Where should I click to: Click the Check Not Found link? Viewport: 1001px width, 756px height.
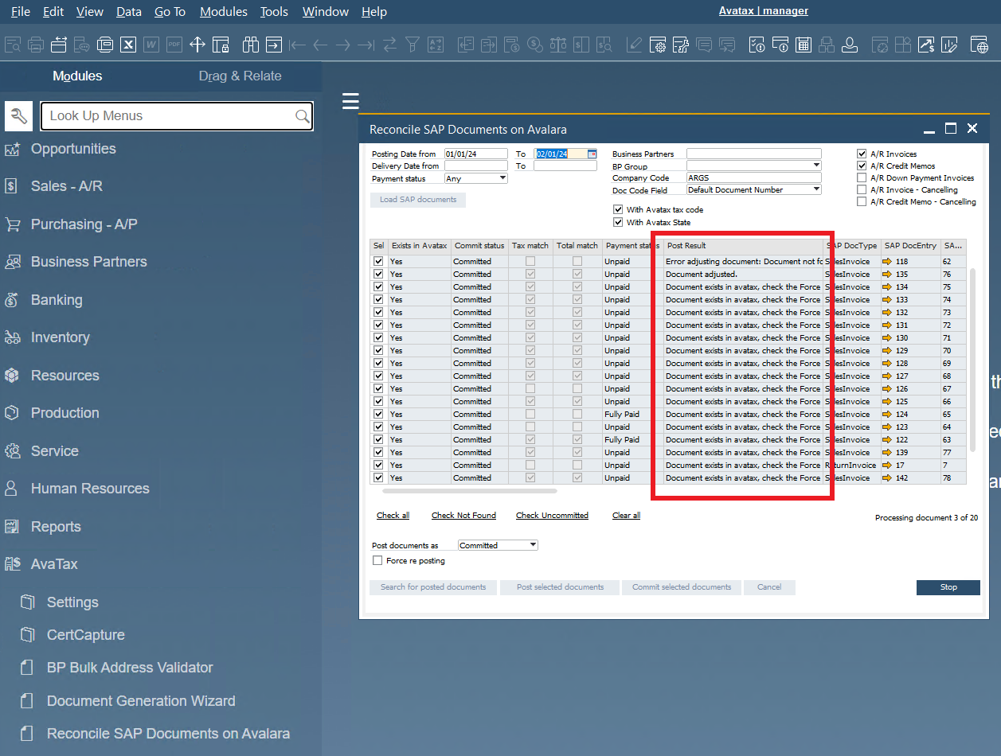tap(463, 516)
